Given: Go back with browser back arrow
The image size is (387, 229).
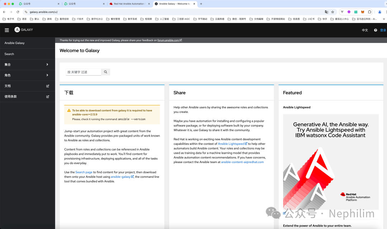Looking at the screenshot, I should [x=4, y=12].
